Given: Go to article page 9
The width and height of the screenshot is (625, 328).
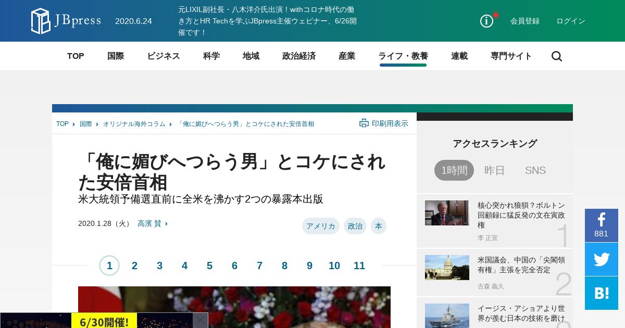Looking at the screenshot, I should pyautogui.click(x=309, y=266).
